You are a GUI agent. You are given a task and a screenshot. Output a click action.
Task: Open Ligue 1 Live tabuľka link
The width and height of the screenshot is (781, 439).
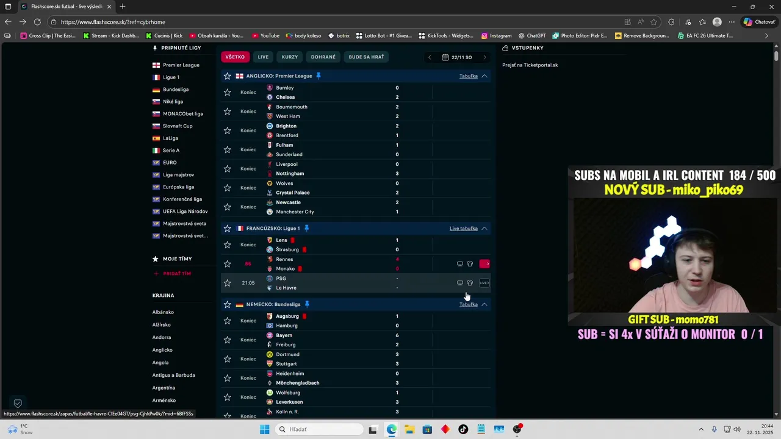(x=464, y=229)
